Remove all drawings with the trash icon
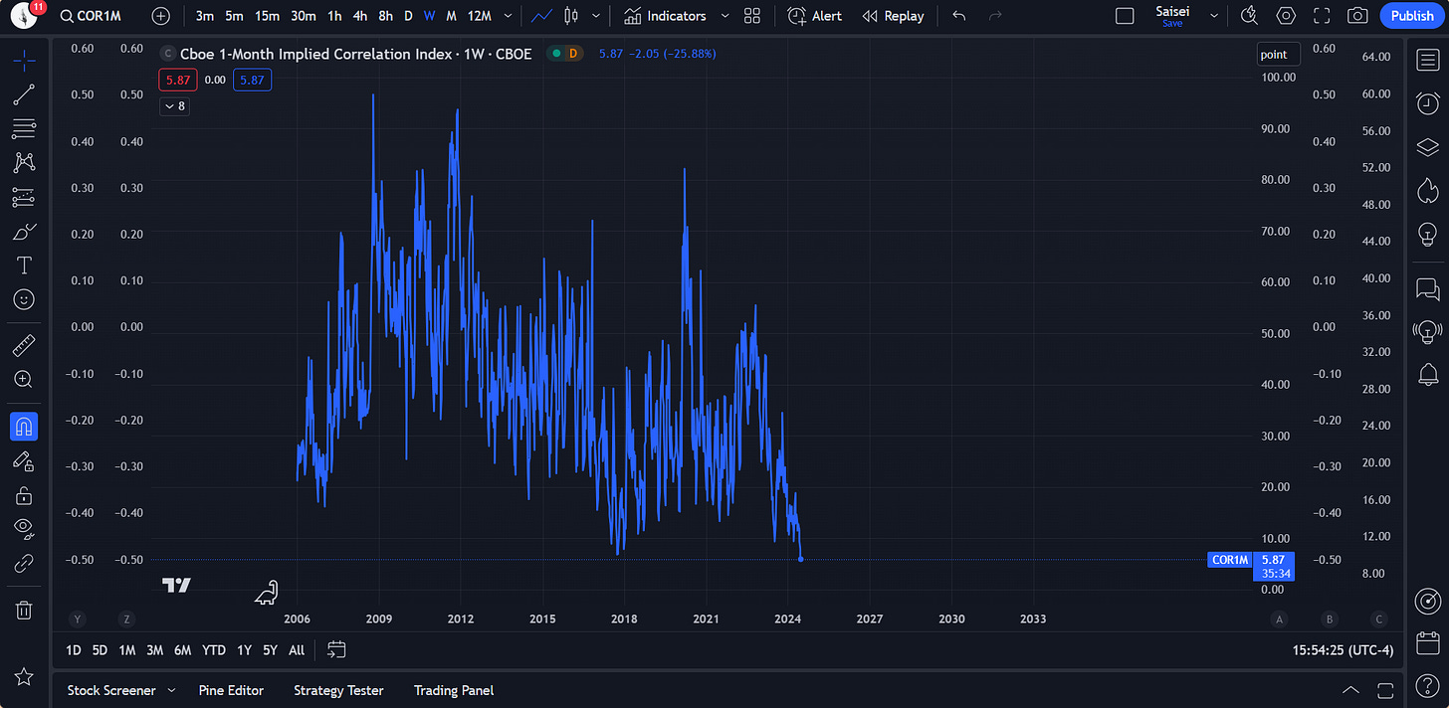Viewport: 1449px width, 708px height. tap(24, 610)
